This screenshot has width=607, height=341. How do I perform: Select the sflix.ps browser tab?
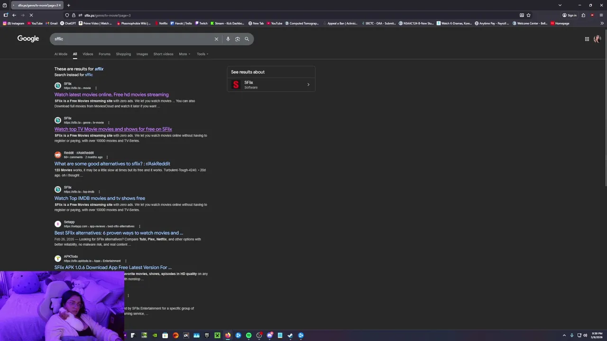(x=37, y=5)
